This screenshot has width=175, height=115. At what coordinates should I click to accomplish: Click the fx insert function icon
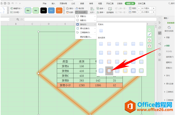[x=22, y=19]
